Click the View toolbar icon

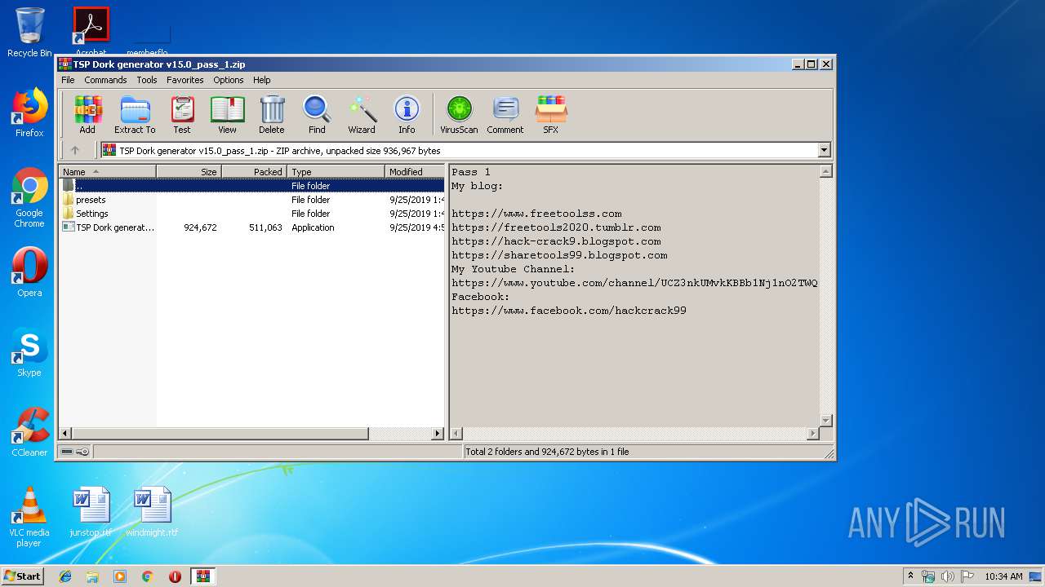coord(227,114)
